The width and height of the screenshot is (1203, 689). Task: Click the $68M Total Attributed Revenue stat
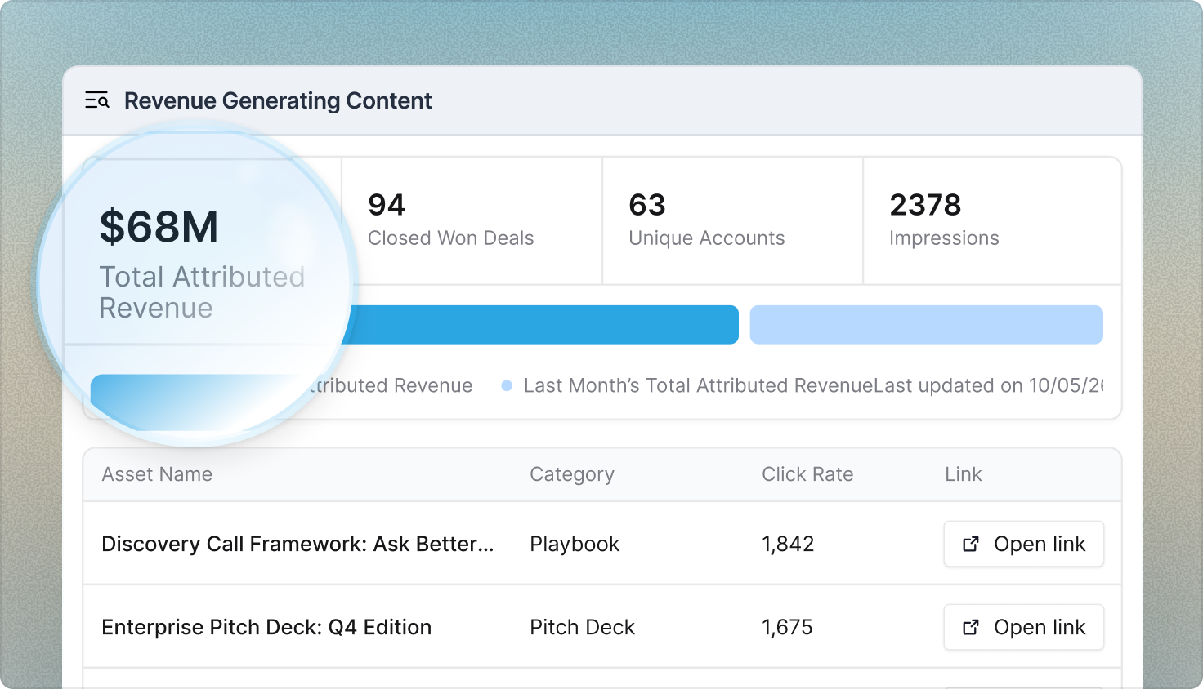coord(202,263)
